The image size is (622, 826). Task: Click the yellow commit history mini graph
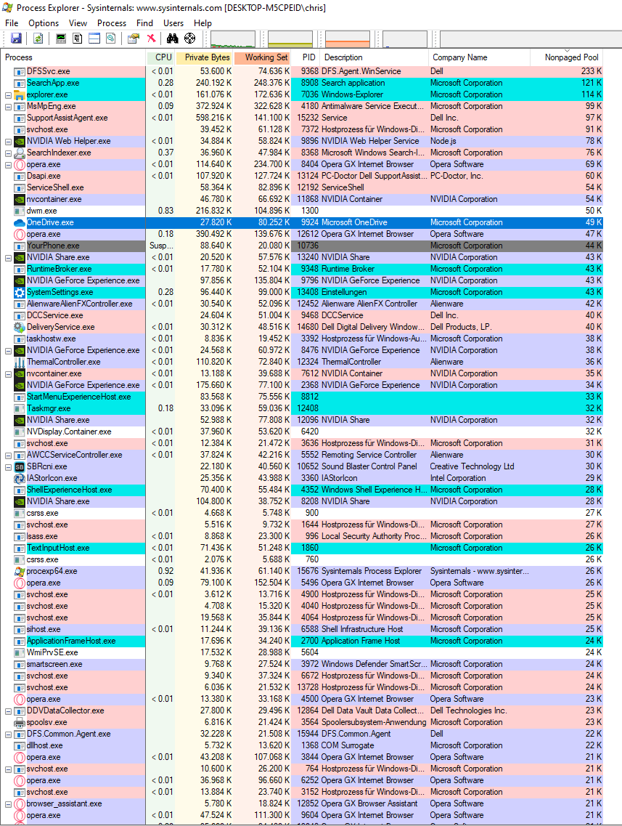tap(290, 39)
